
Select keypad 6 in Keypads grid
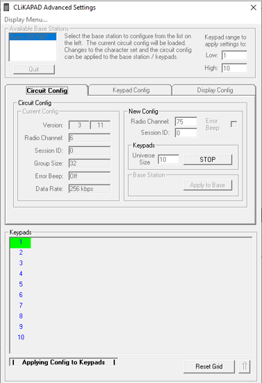pyautogui.click(x=21, y=295)
